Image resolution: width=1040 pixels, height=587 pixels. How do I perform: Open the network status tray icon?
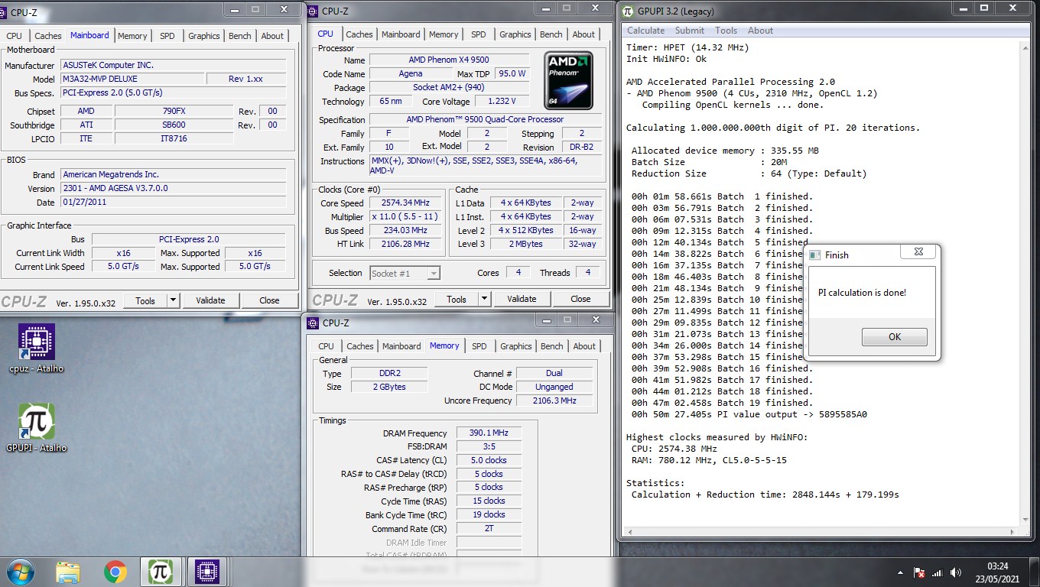click(x=938, y=572)
